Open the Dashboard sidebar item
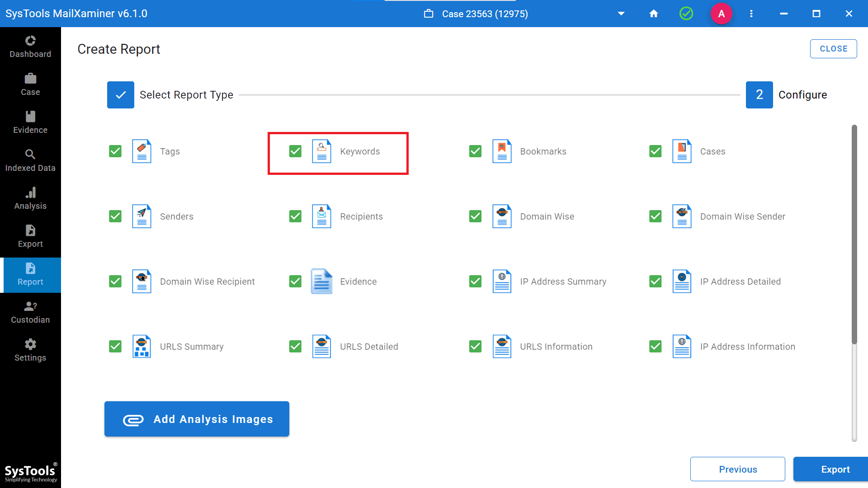Viewport: 868px width, 488px height. pos(30,47)
